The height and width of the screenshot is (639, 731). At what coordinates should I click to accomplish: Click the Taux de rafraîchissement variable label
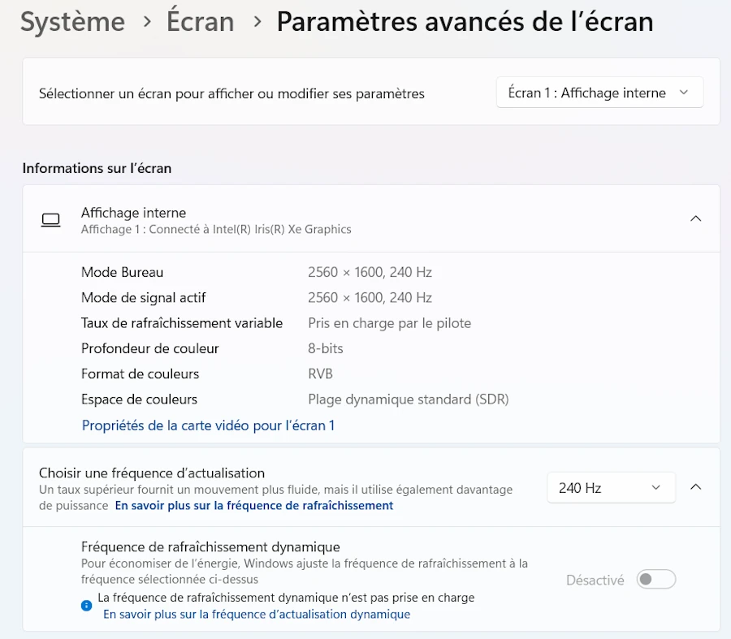coord(182,323)
